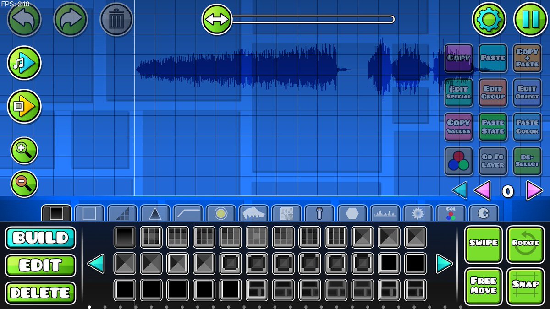Screen dimensions: 550x309
Task: Go to next object page with cyan arrow
Action: 444,264
